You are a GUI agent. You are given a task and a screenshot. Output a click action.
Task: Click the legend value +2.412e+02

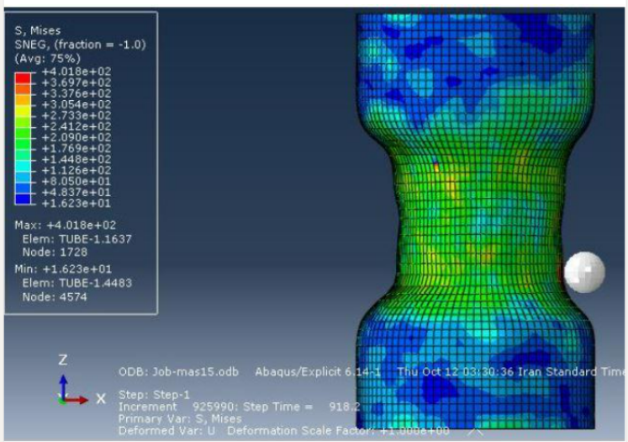pyautogui.click(x=77, y=126)
